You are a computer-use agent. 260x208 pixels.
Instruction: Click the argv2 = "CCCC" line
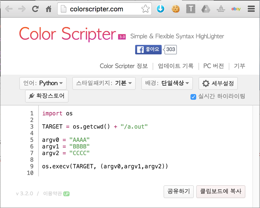point(66,153)
